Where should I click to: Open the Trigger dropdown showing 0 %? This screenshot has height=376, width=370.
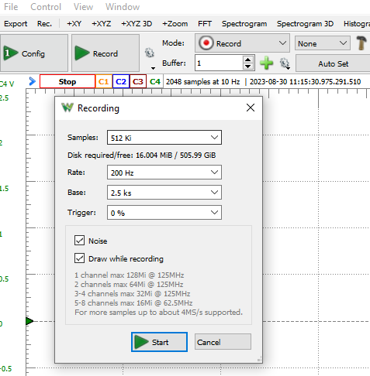(164, 213)
